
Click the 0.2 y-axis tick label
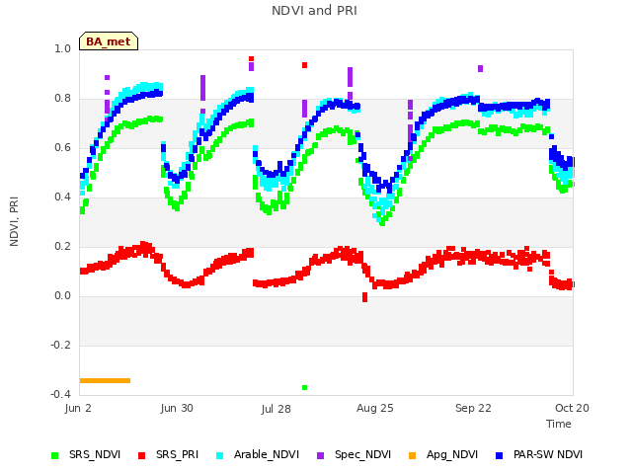click(62, 247)
